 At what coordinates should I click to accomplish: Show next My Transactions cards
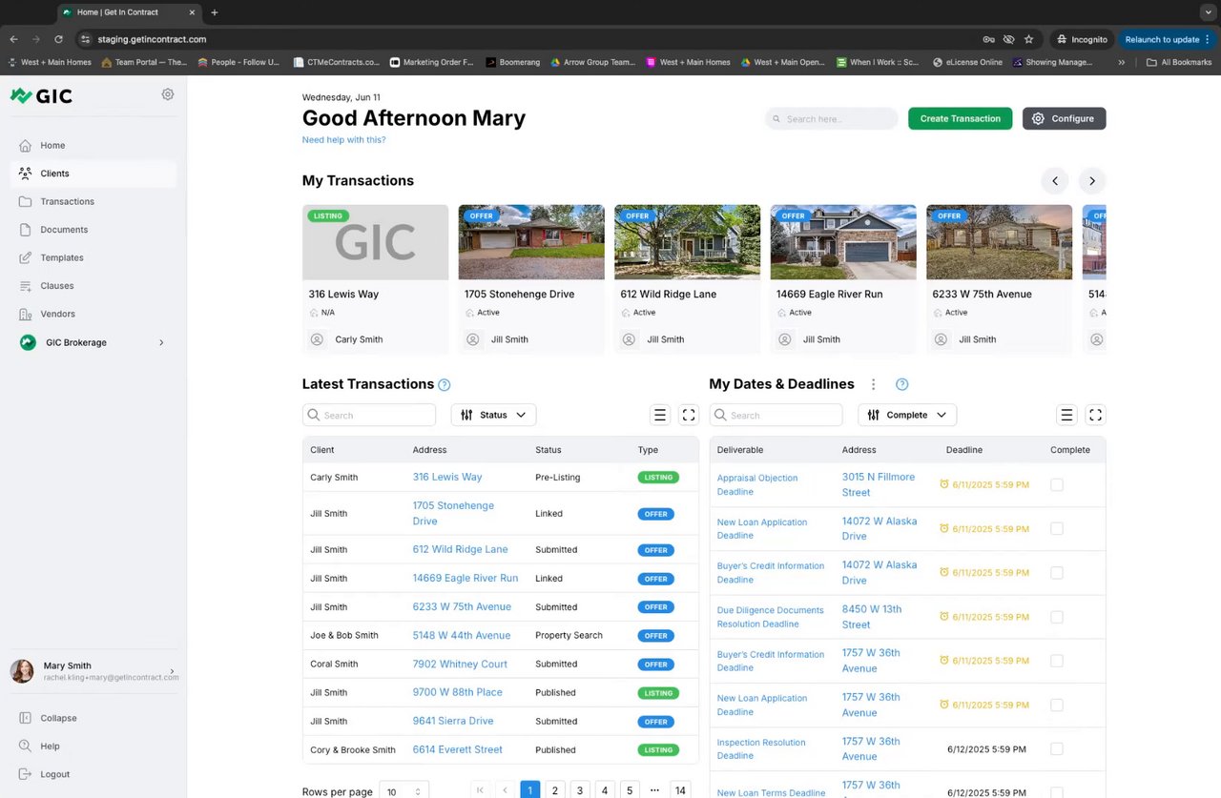tap(1091, 181)
